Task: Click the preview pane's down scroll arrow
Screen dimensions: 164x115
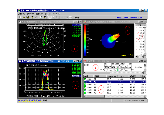Action: (x=145, y=70)
